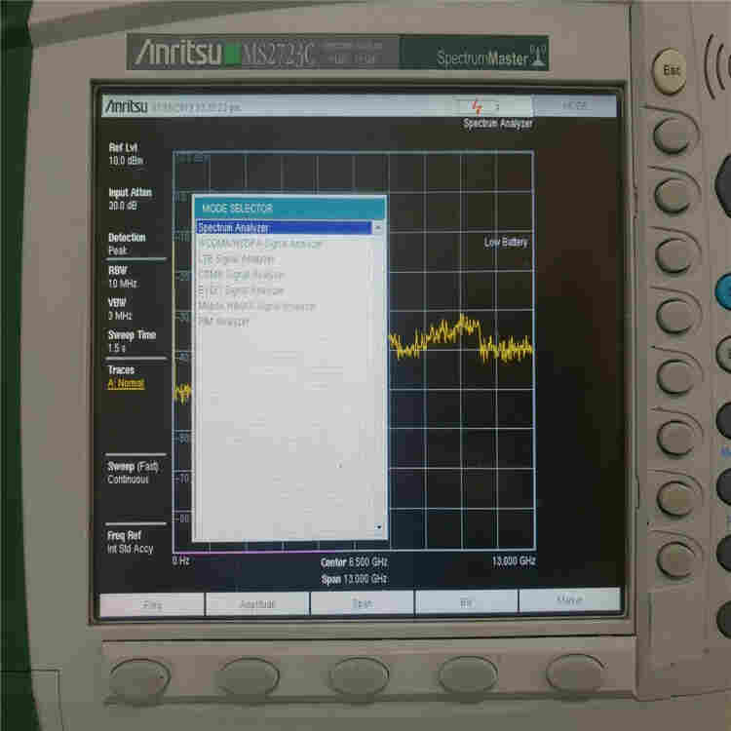
Task: Click the Mode Selector scroll up arrow
Action: [x=380, y=228]
